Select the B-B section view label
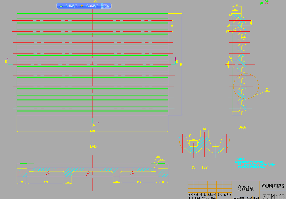 (93, 146)
